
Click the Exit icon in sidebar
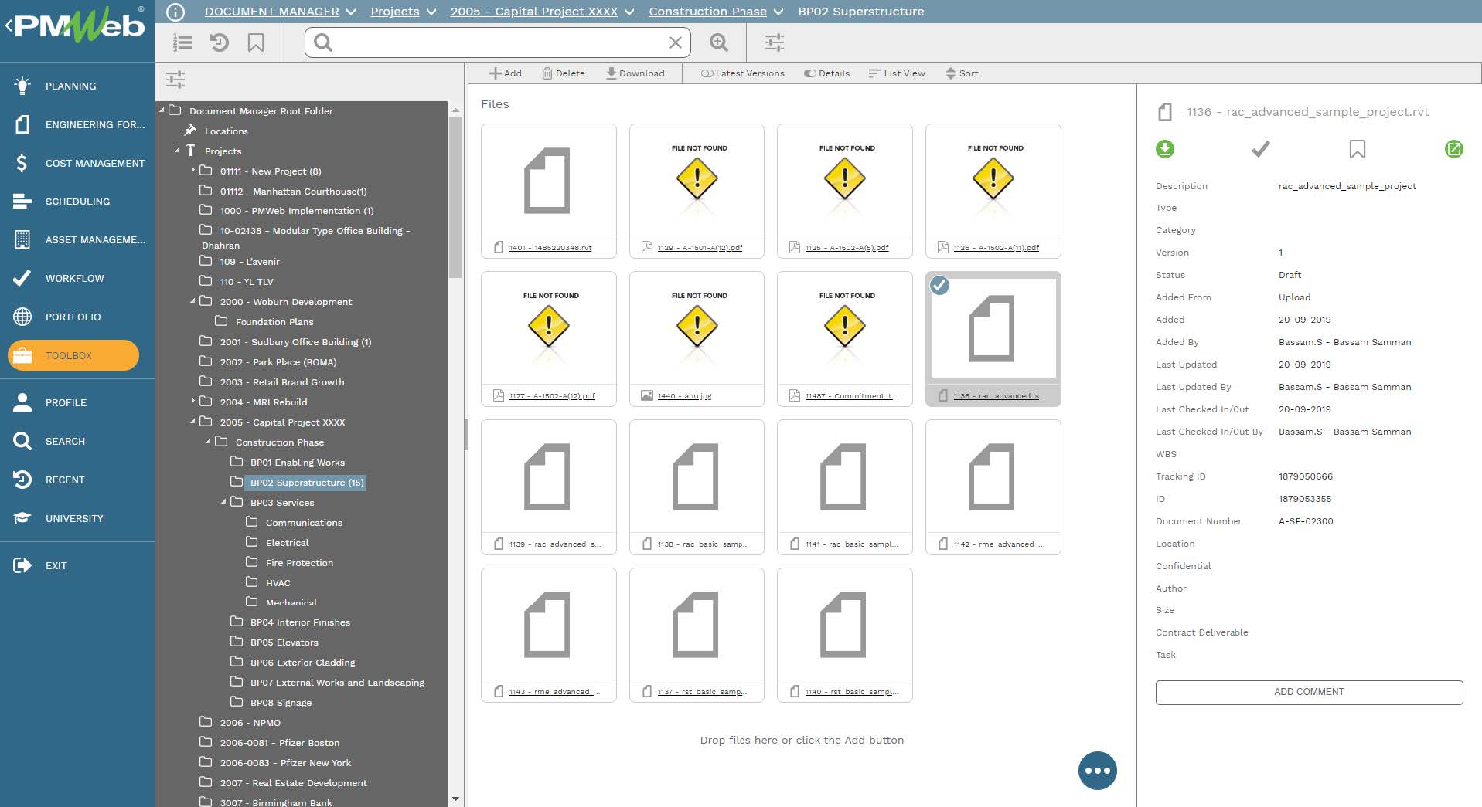[x=22, y=565]
